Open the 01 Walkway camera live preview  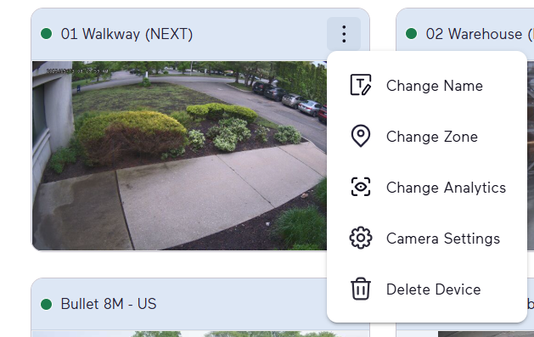pos(179,155)
